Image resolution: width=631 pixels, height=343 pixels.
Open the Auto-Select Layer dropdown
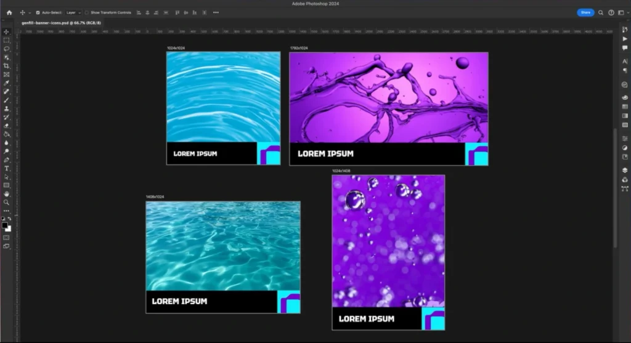click(x=73, y=12)
